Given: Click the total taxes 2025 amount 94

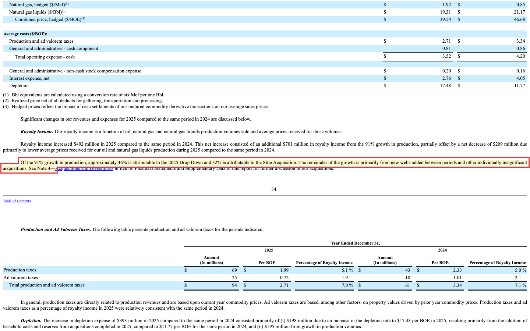Looking at the screenshot, I should (234, 285).
